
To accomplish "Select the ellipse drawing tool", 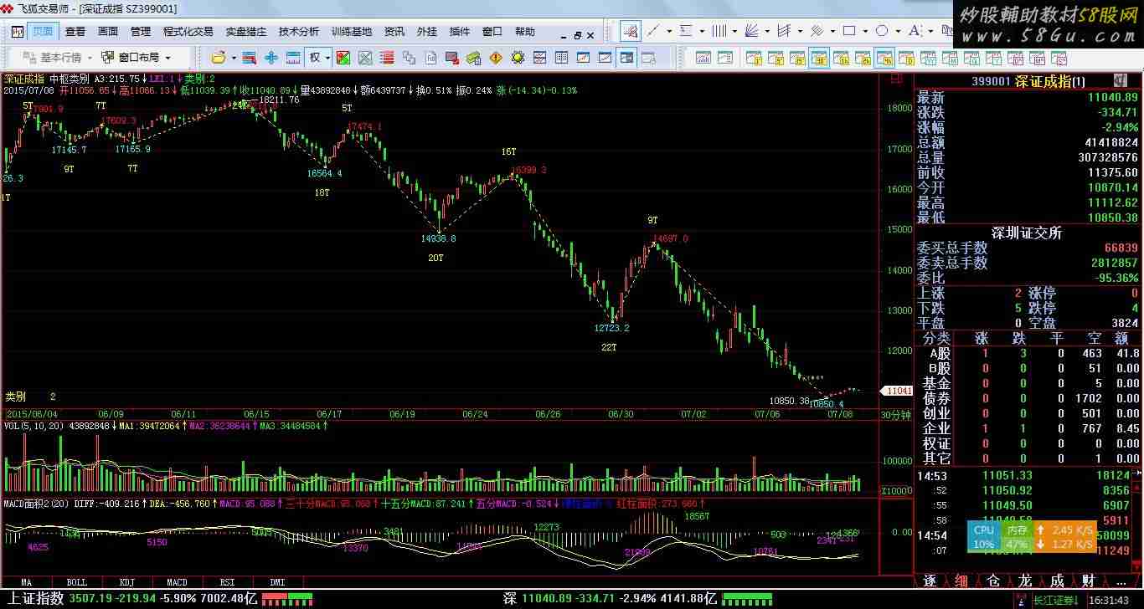I will (x=881, y=31).
